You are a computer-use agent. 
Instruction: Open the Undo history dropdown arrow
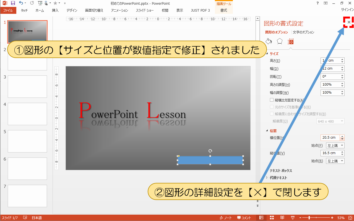point(25,3)
